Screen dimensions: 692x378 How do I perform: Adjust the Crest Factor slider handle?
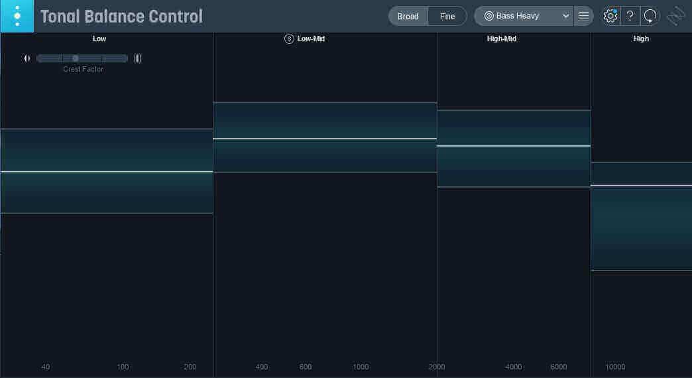click(x=76, y=58)
